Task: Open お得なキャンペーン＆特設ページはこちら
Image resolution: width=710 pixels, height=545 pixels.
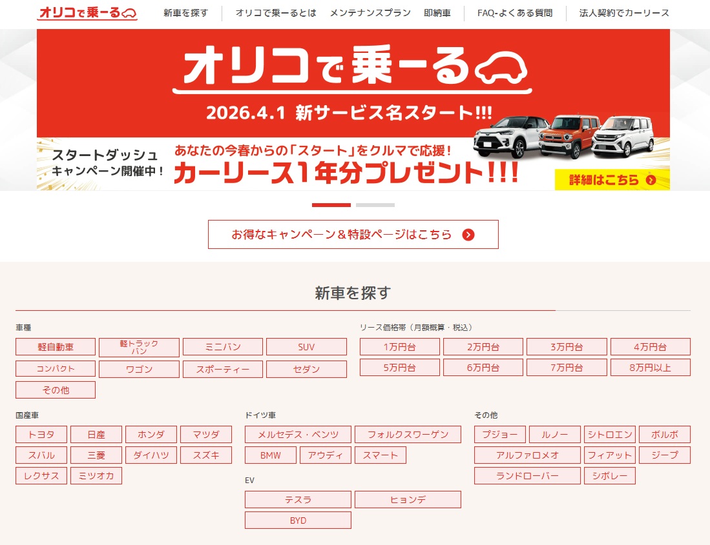Action: 353,235
